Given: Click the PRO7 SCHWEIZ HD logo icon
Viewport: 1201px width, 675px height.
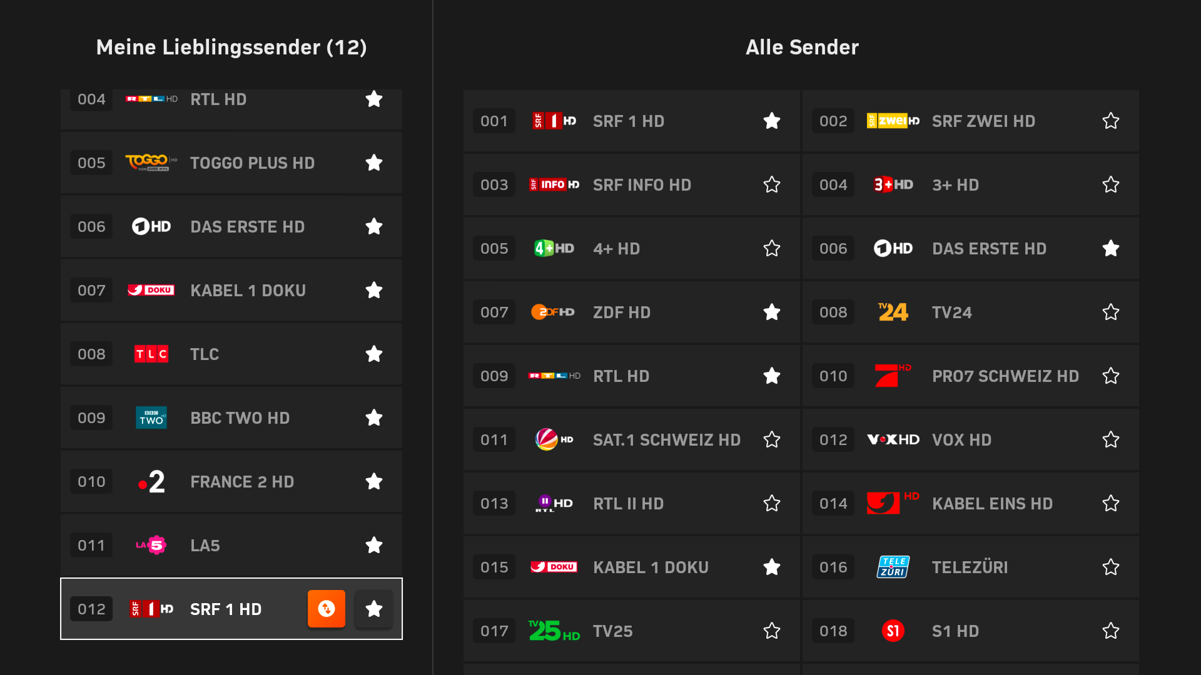Looking at the screenshot, I should [x=891, y=376].
